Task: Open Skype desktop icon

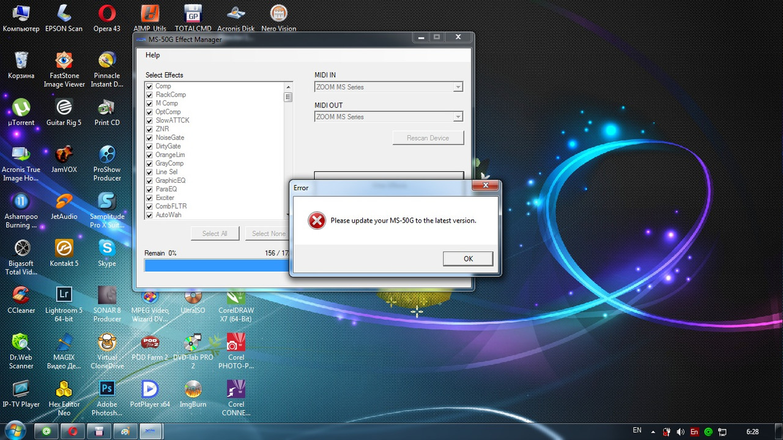Action: (107, 253)
